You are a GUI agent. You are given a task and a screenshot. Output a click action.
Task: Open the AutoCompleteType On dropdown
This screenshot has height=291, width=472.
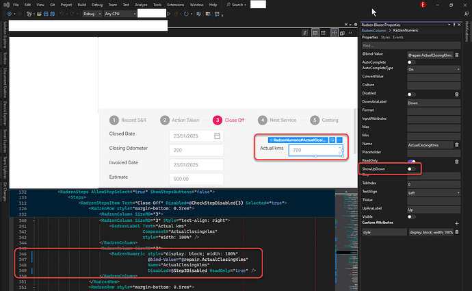[x=434, y=69]
